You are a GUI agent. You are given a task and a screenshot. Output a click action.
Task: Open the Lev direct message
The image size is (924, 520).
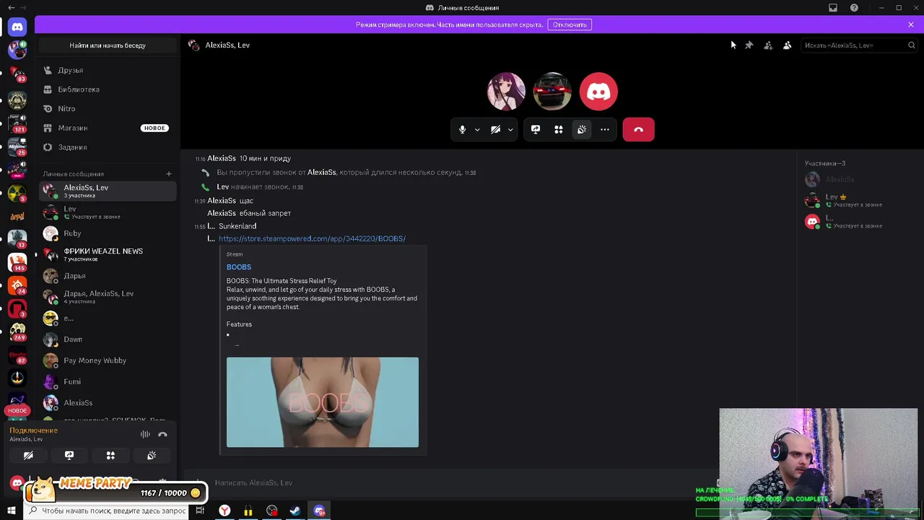tap(108, 212)
